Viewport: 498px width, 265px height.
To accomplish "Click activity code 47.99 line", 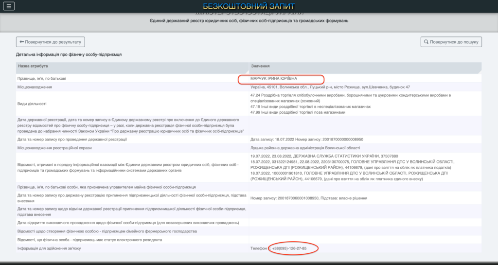I will [298, 112].
